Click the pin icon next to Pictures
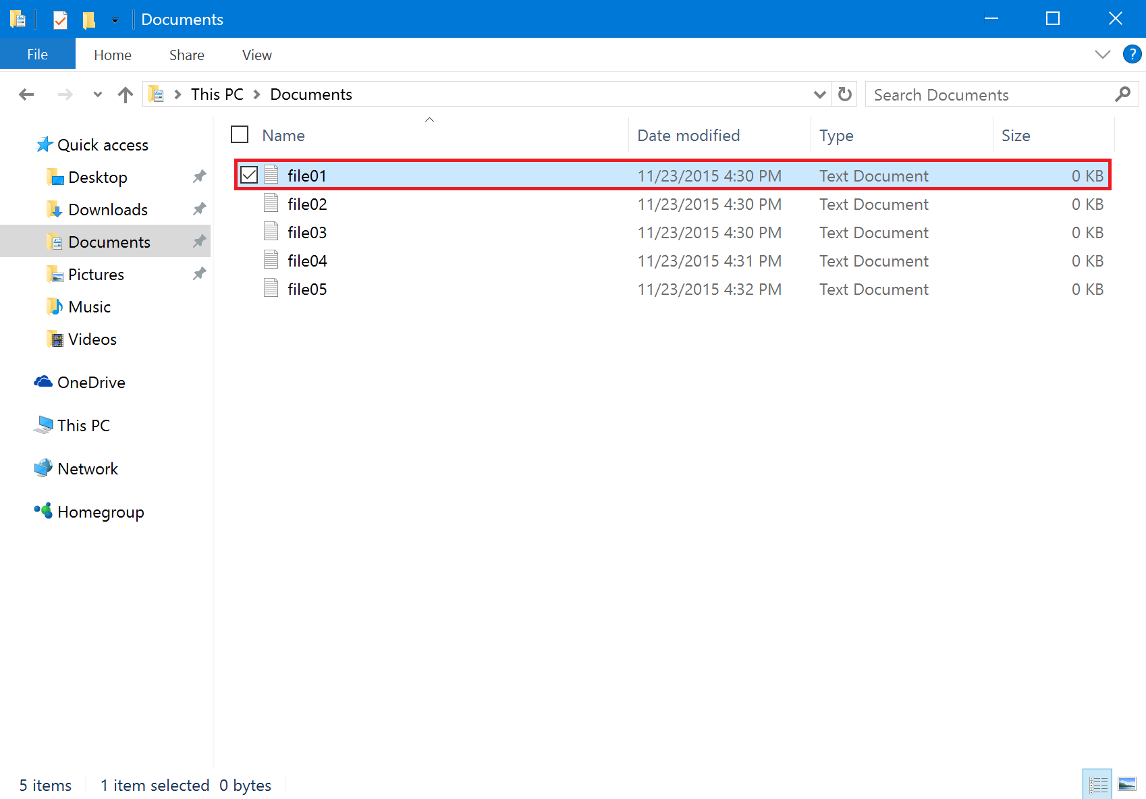The image size is (1146, 799). (199, 274)
